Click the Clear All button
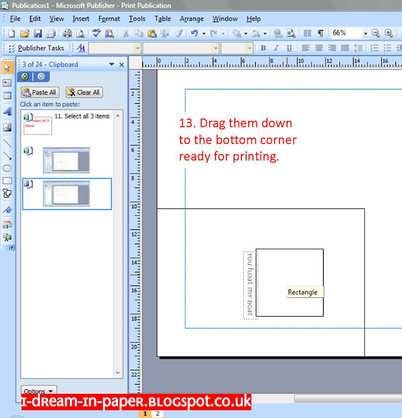 84,92
